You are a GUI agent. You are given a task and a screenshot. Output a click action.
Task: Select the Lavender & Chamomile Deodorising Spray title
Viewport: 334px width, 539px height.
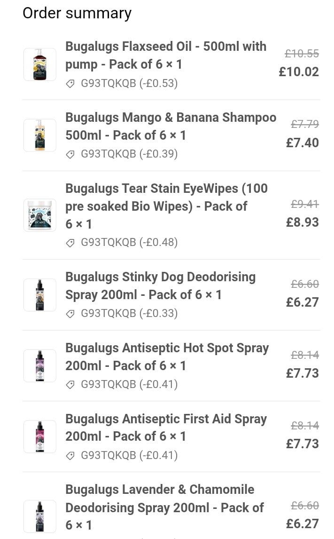coord(164,507)
